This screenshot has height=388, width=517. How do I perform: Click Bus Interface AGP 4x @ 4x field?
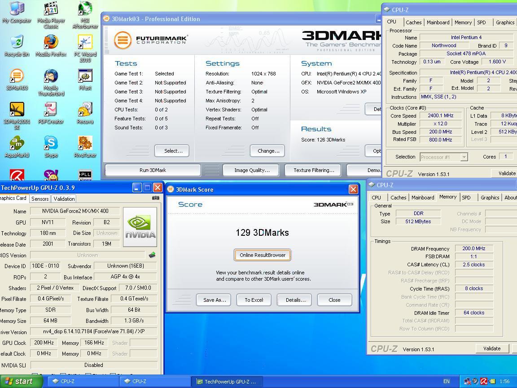(x=125, y=277)
